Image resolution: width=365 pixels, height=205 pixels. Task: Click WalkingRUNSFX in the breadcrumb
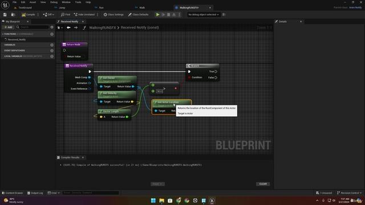[103, 28]
